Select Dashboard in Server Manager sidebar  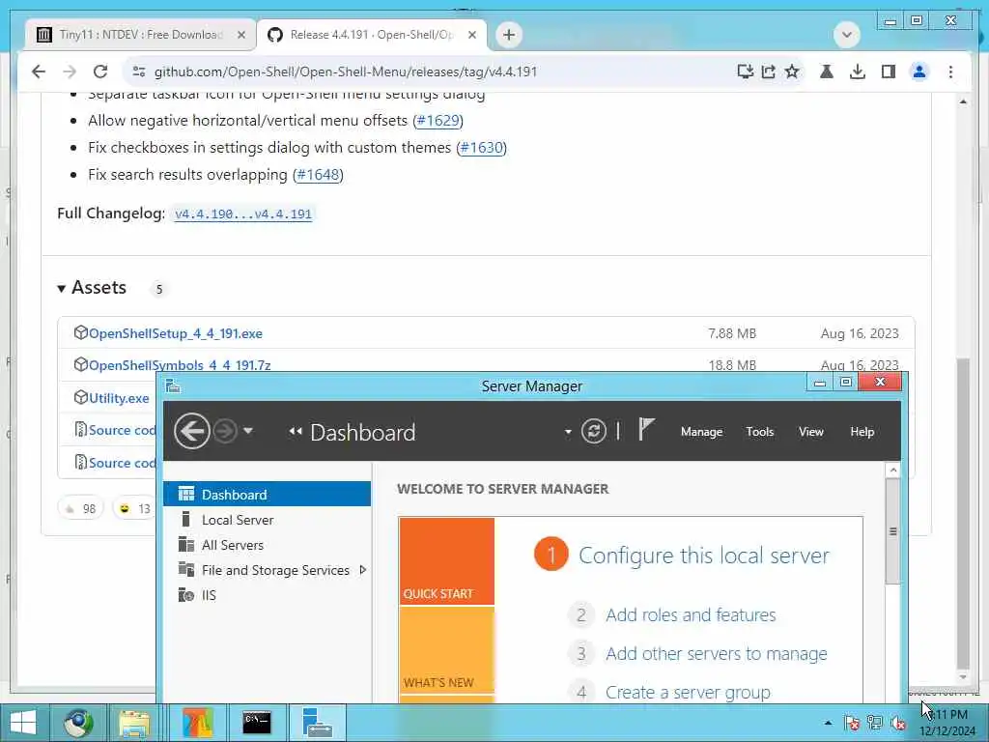click(268, 494)
